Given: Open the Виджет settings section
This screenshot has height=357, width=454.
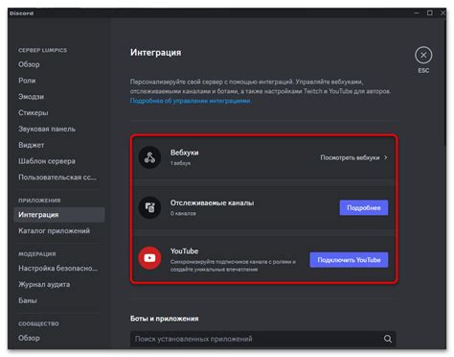Looking at the screenshot, I should click(x=32, y=145).
